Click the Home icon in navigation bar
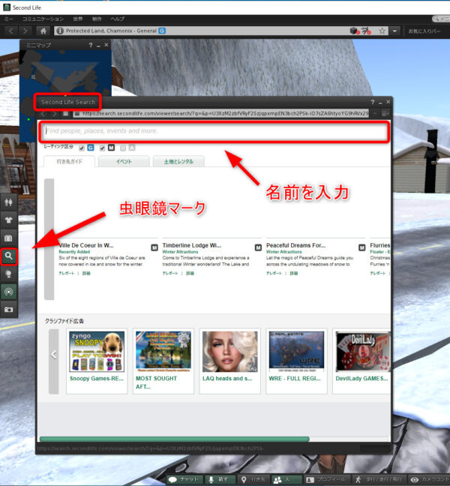The height and width of the screenshot is (486, 450). click(x=43, y=31)
